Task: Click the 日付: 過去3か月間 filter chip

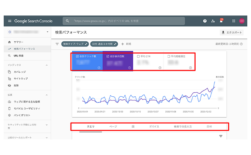Action: point(104,44)
